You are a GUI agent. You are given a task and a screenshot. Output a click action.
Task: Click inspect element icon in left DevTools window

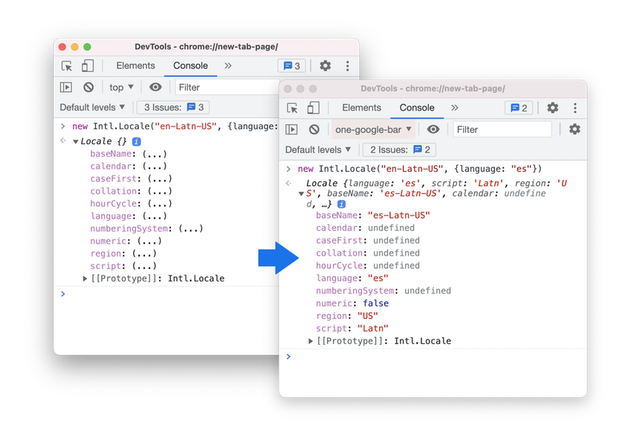[x=67, y=66]
